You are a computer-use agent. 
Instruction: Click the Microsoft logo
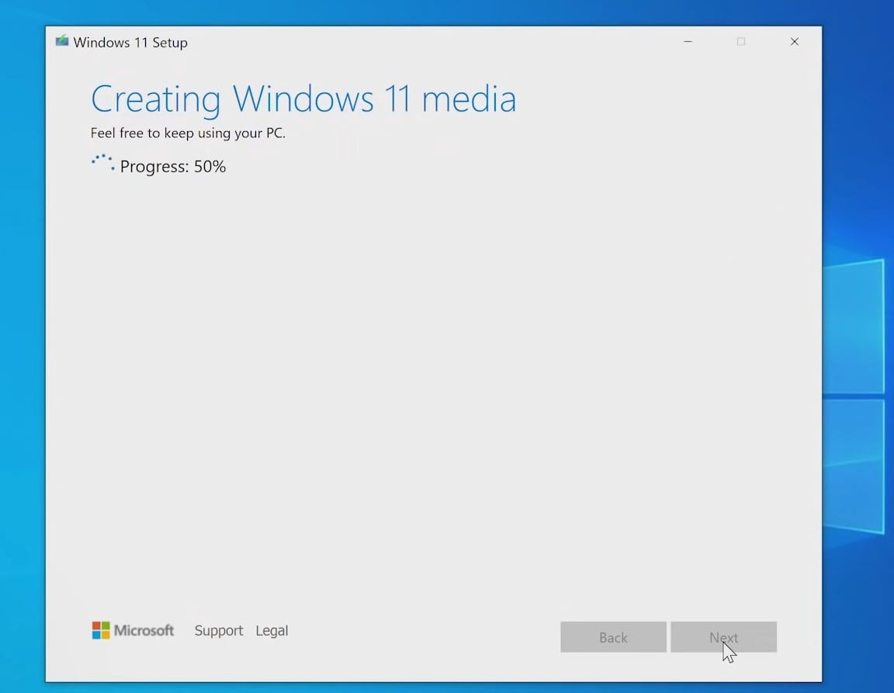point(133,630)
